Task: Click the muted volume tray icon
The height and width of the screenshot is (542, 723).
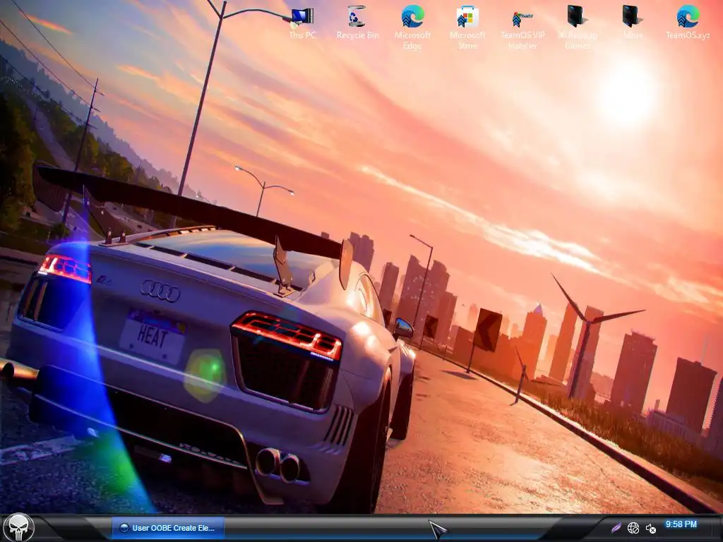Action: (x=650, y=528)
